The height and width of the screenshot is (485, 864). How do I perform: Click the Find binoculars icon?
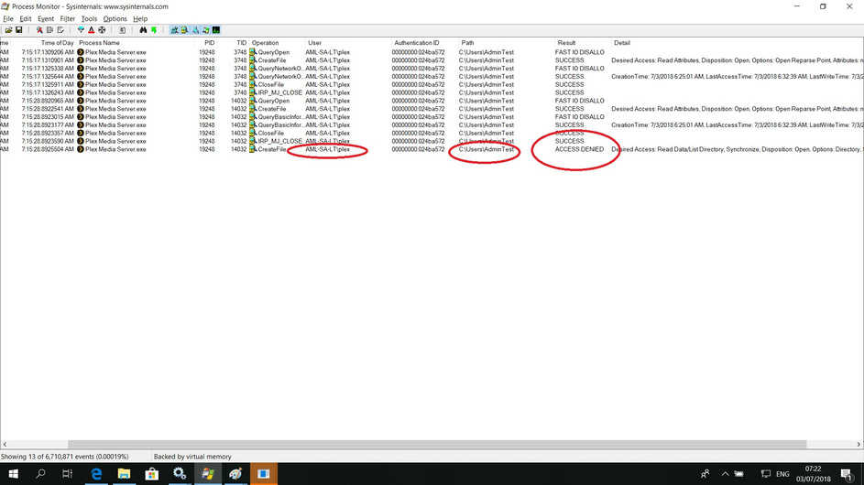pyautogui.click(x=143, y=30)
